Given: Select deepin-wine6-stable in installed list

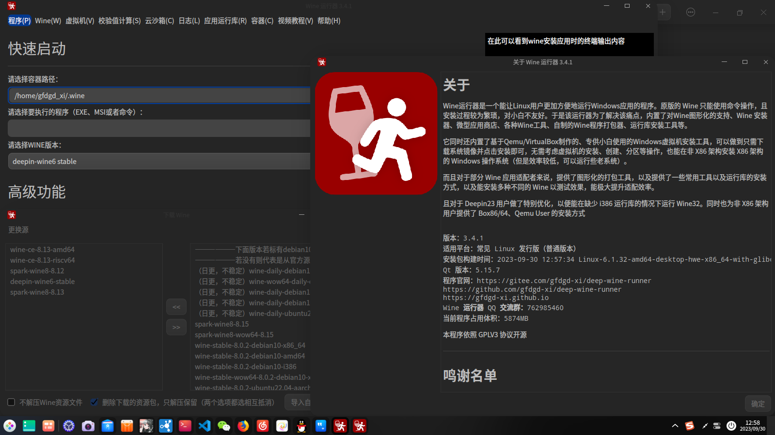Looking at the screenshot, I should pyautogui.click(x=84, y=282).
